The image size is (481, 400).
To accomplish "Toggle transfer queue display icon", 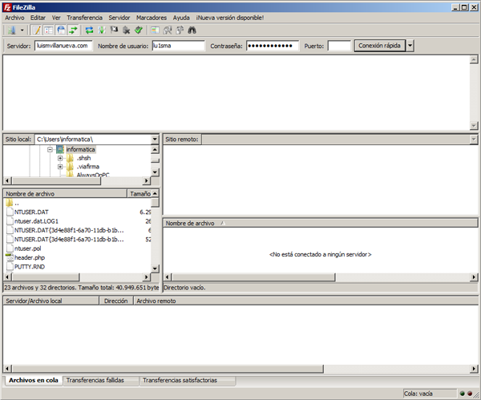I will [x=73, y=30].
